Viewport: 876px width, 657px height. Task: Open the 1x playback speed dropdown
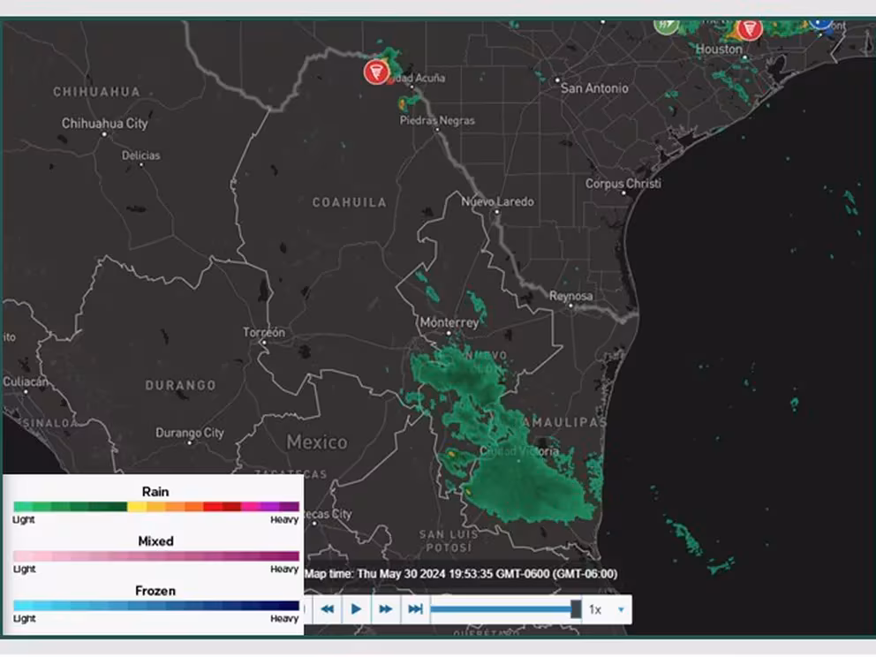(x=607, y=609)
